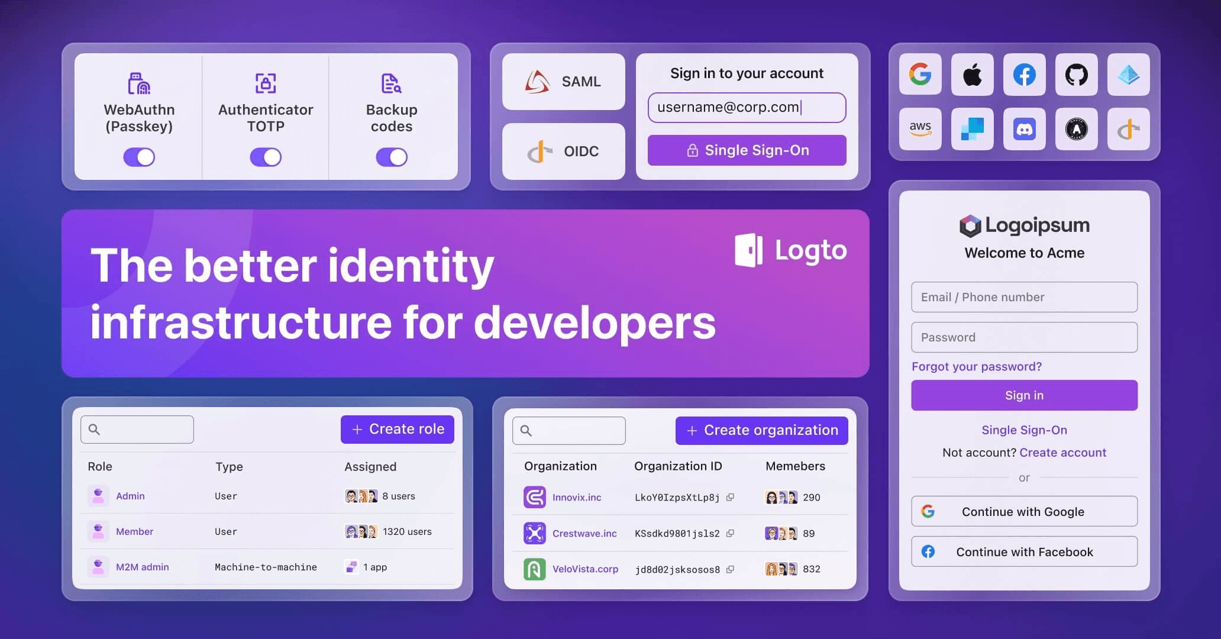Open the Innovix.inc organization link
This screenshot has width=1221, height=639.
click(x=577, y=498)
